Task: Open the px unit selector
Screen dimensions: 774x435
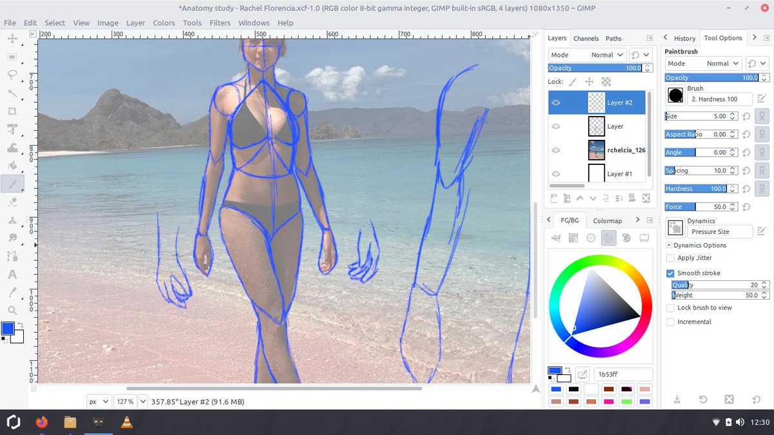Action: pos(99,401)
